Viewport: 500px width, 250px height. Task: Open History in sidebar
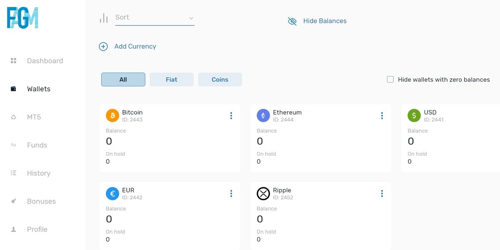[39, 173]
